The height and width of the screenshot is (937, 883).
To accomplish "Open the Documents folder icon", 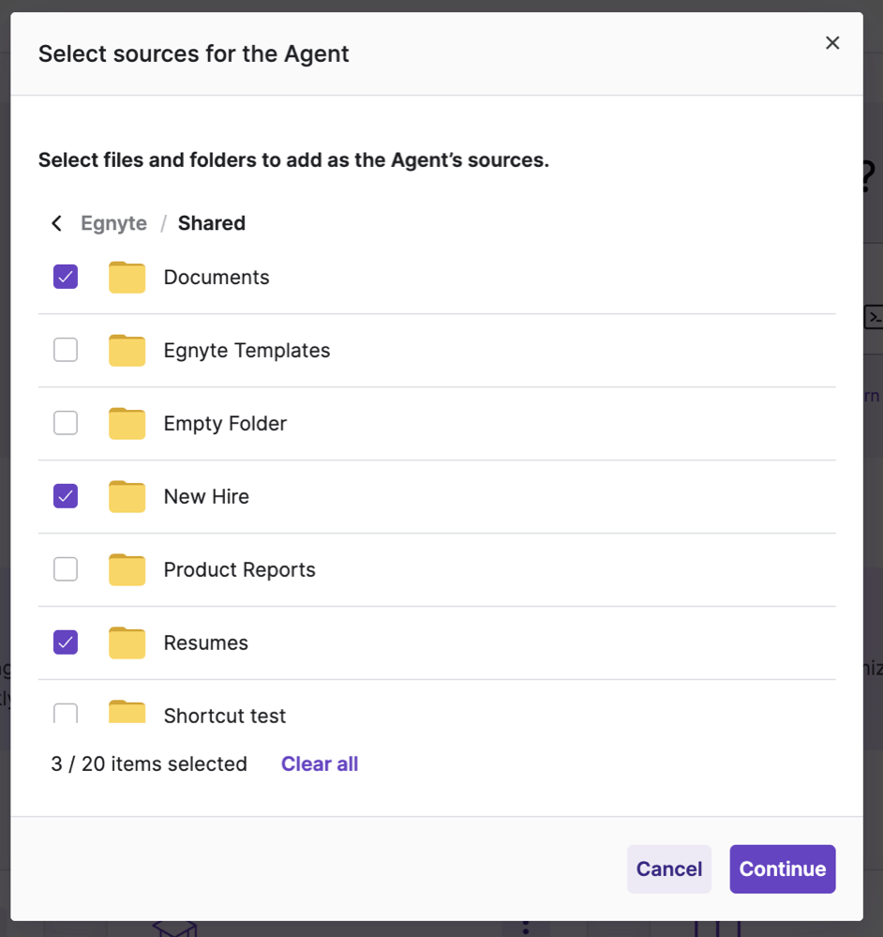I will [127, 277].
